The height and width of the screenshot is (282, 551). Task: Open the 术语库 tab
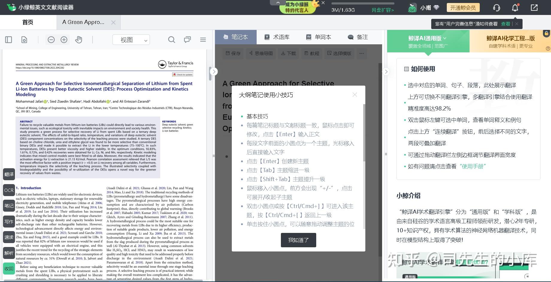[277, 37]
